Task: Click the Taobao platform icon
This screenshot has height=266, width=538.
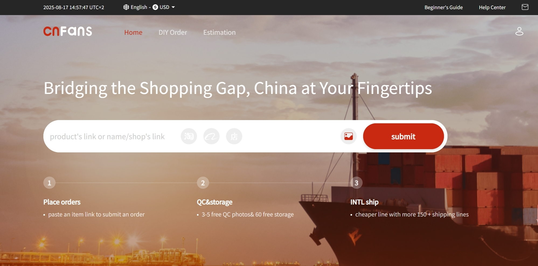Action: (x=189, y=136)
